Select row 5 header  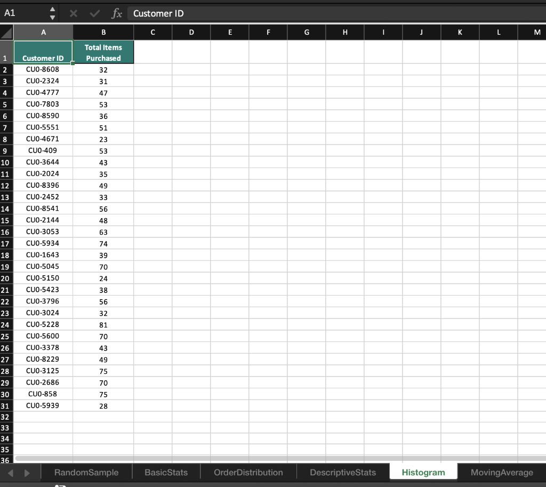click(x=6, y=104)
